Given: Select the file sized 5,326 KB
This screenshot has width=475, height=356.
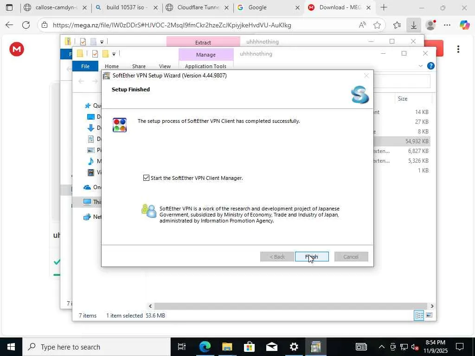Looking at the screenshot, I should pos(418,160).
